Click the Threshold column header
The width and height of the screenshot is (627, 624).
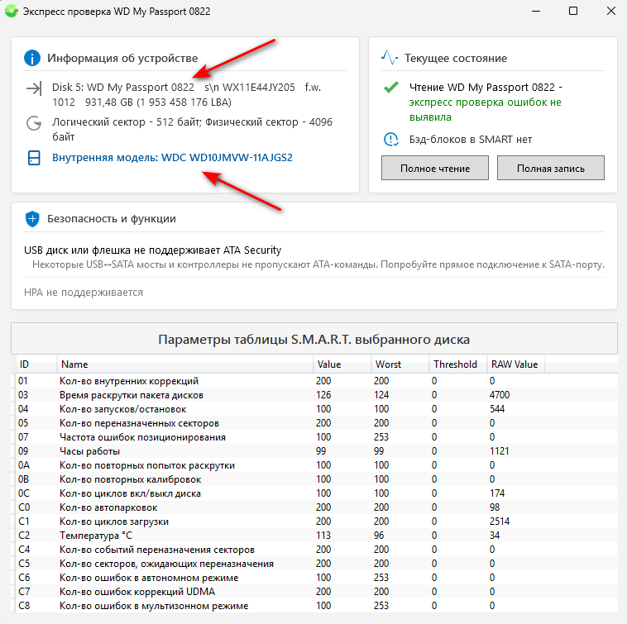(x=454, y=364)
